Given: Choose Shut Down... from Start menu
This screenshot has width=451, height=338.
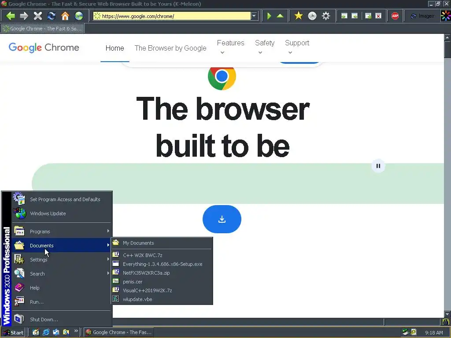Looking at the screenshot, I should tap(62, 320).
